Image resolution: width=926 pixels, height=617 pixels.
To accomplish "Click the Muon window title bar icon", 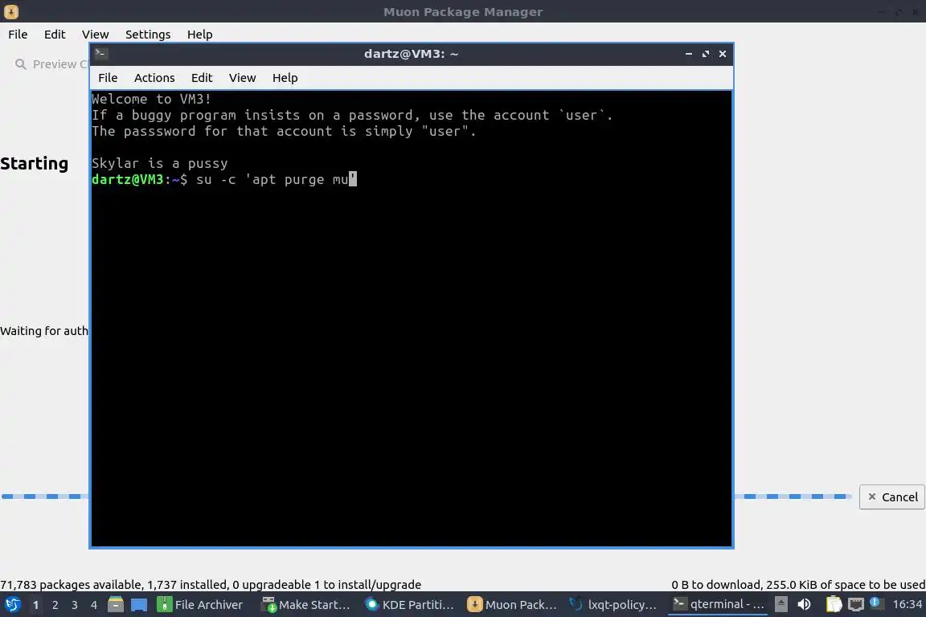I will pos(11,11).
